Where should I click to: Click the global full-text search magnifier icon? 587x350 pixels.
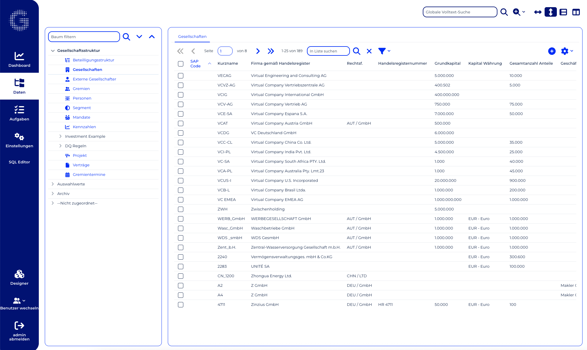click(x=504, y=12)
